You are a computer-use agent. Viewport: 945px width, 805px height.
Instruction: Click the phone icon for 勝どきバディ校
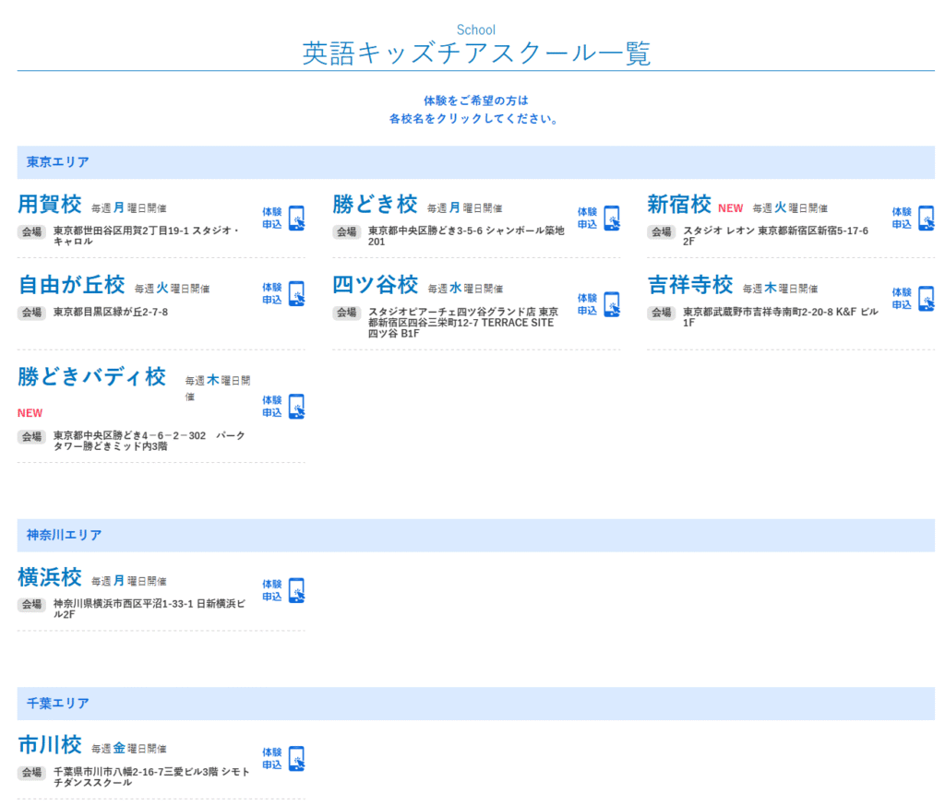[296, 407]
